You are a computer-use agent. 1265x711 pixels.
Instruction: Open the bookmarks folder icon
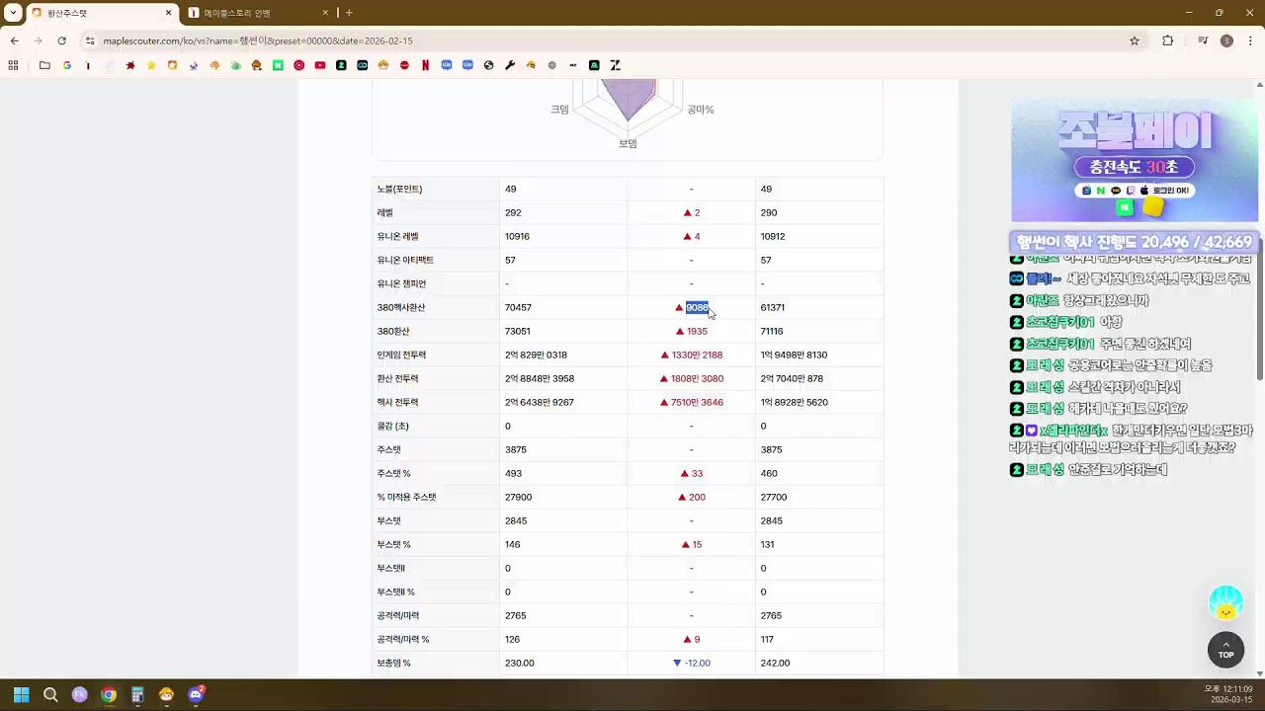coord(44,65)
